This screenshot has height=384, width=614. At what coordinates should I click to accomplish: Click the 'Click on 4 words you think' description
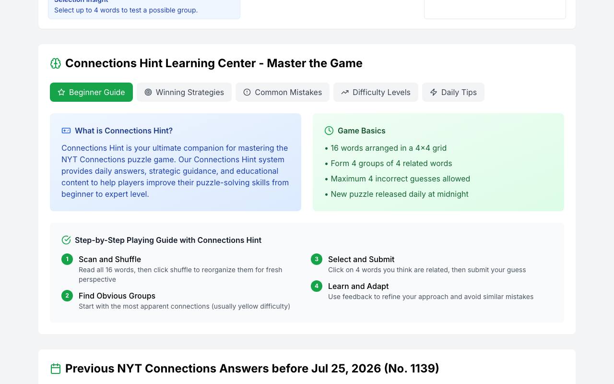click(x=427, y=270)
